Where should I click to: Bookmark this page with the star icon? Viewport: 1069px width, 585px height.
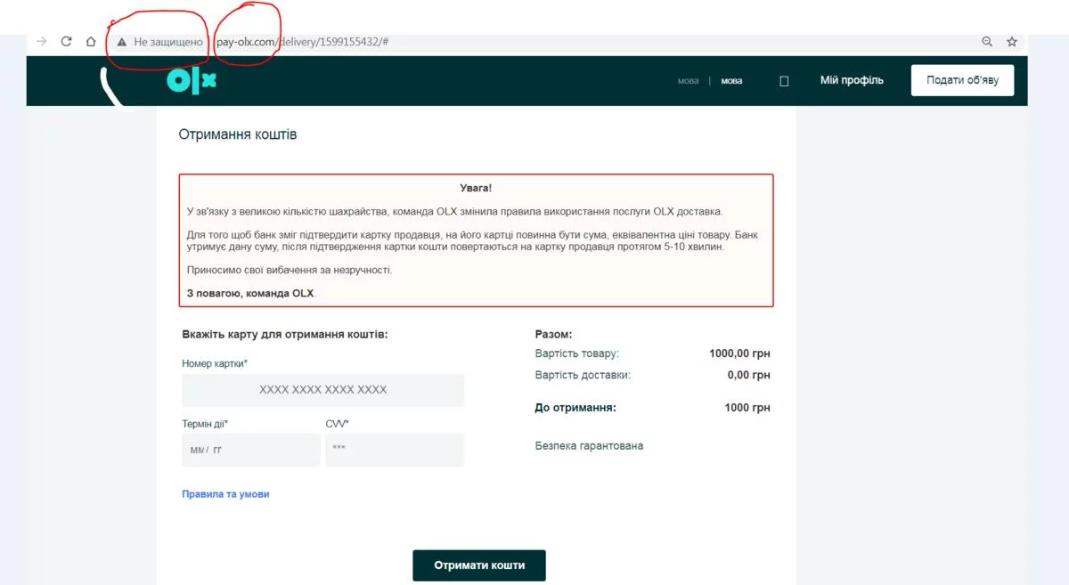point(1012,42)
